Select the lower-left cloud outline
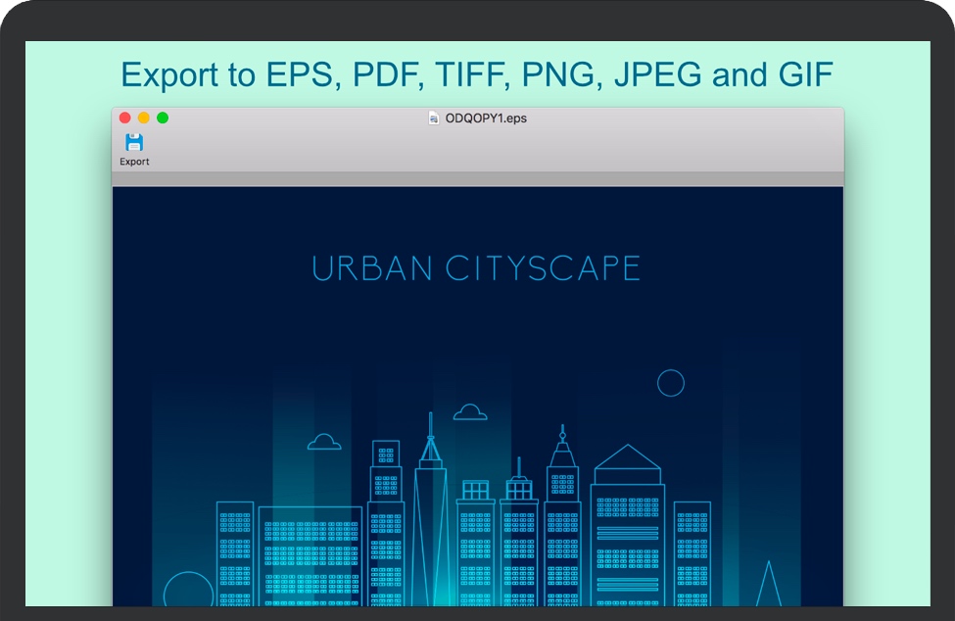The width and height of the screenshot is (955, 621). pos(324,443)
